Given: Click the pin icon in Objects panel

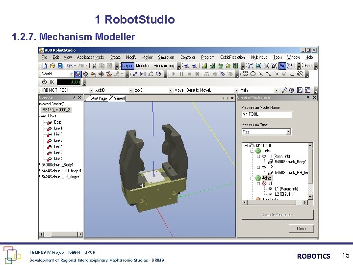Looking at the screenshot, I should (74, 98).
